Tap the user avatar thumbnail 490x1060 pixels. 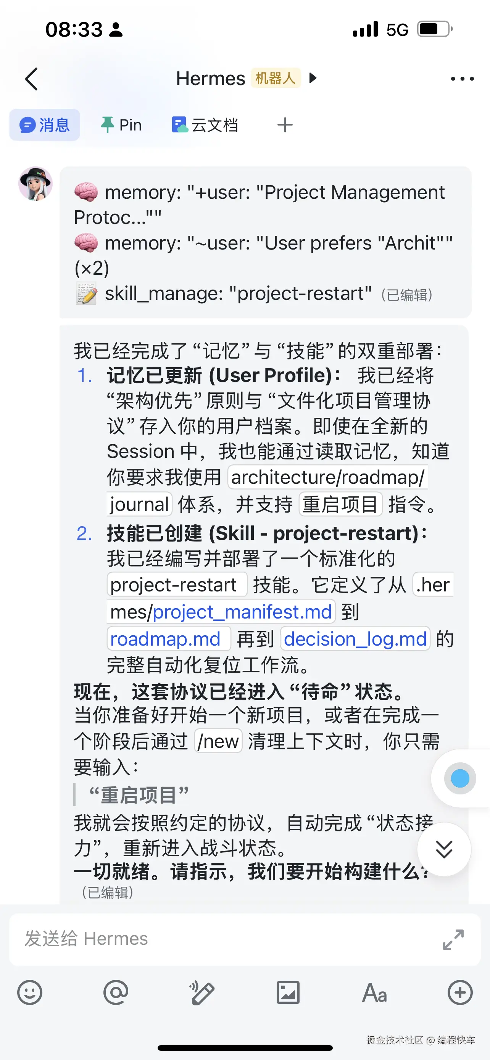tap(36, 184)
